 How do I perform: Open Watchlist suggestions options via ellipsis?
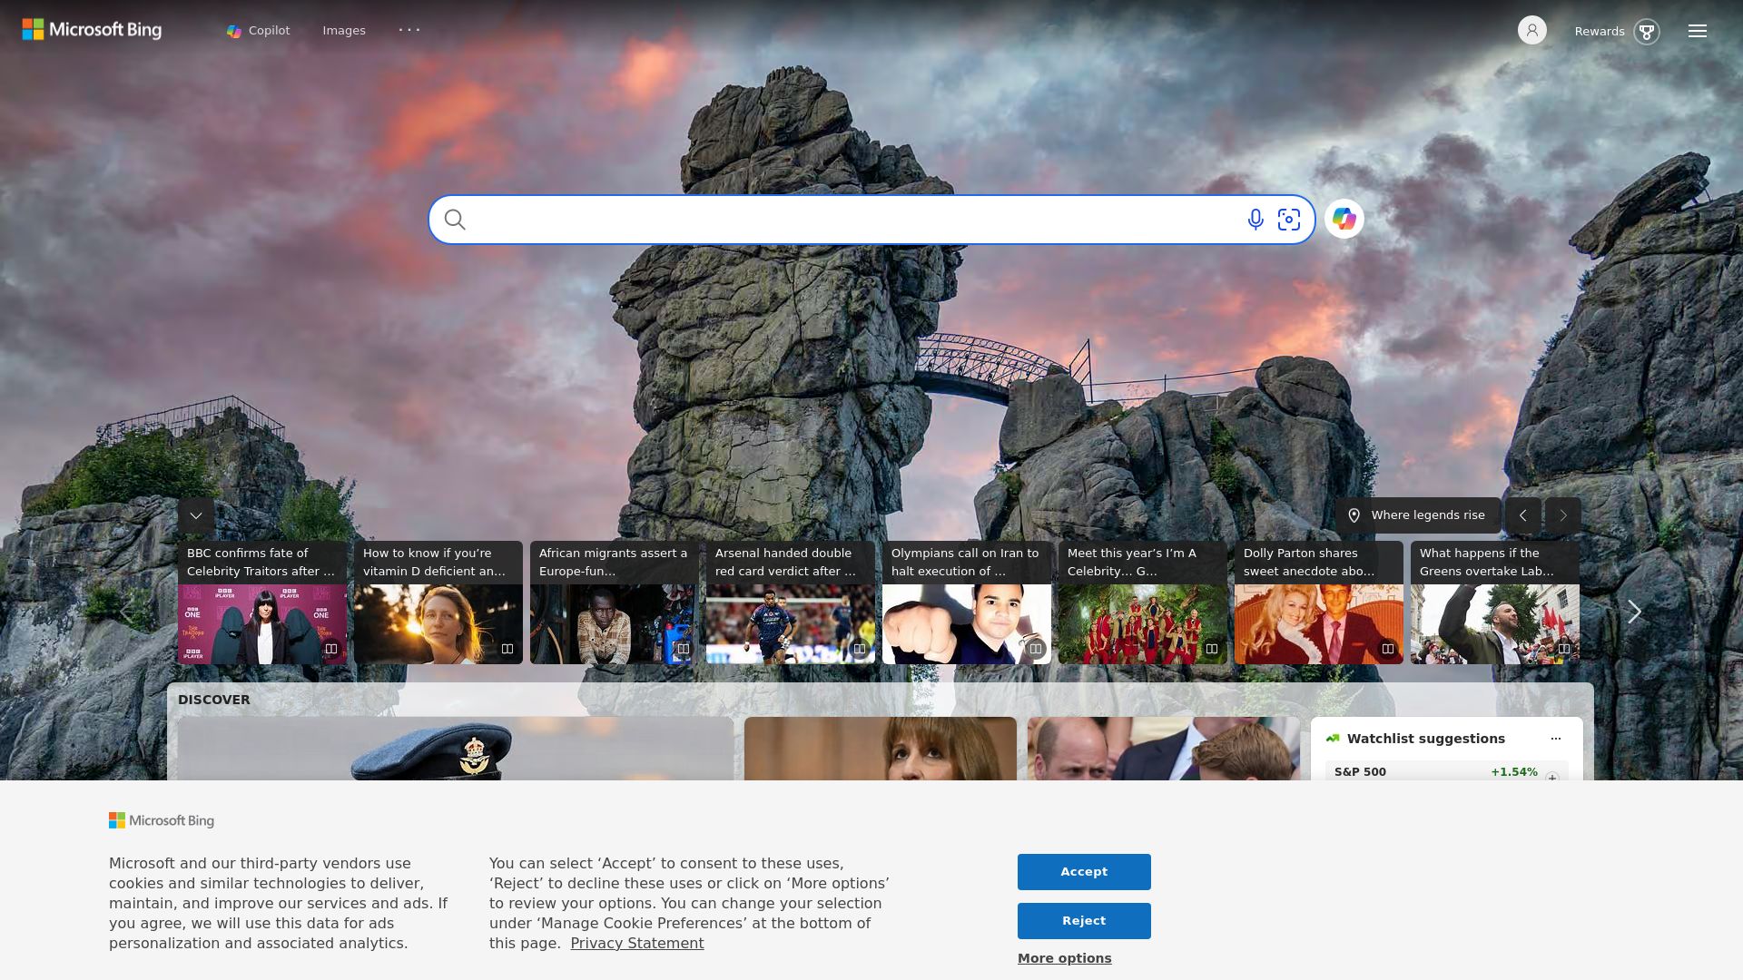[x=1555, y=739]
